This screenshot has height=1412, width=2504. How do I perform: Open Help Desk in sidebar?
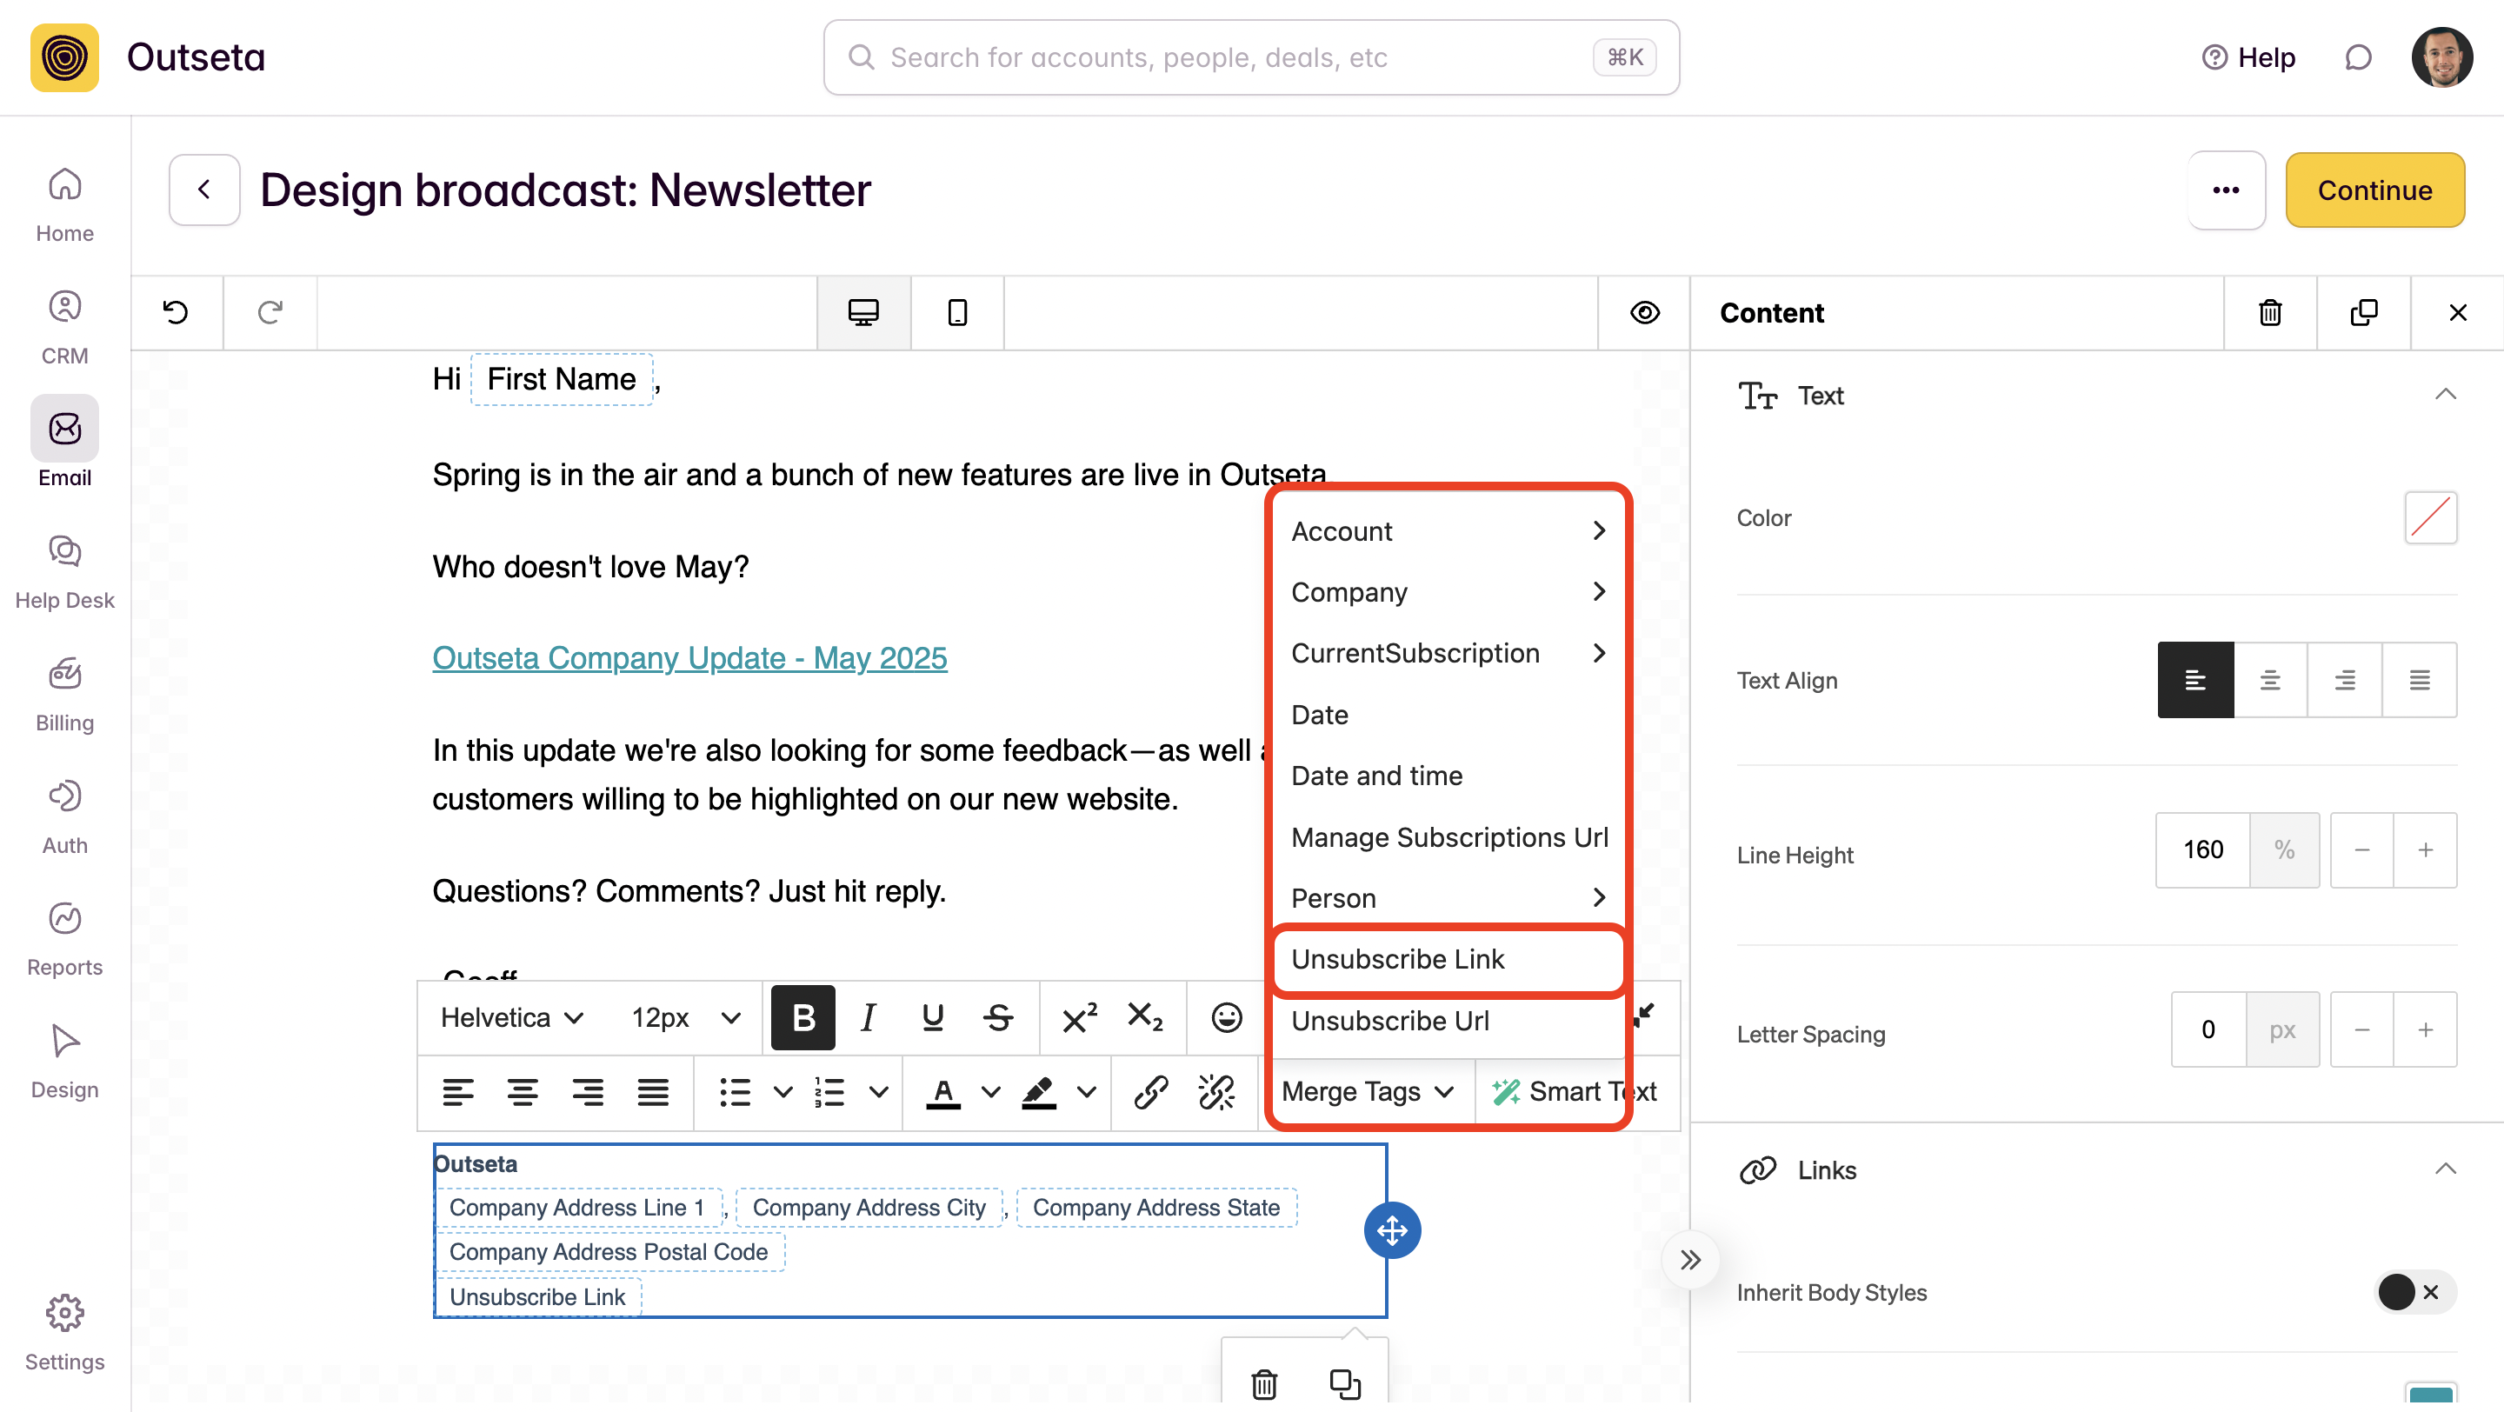(64, 572)
